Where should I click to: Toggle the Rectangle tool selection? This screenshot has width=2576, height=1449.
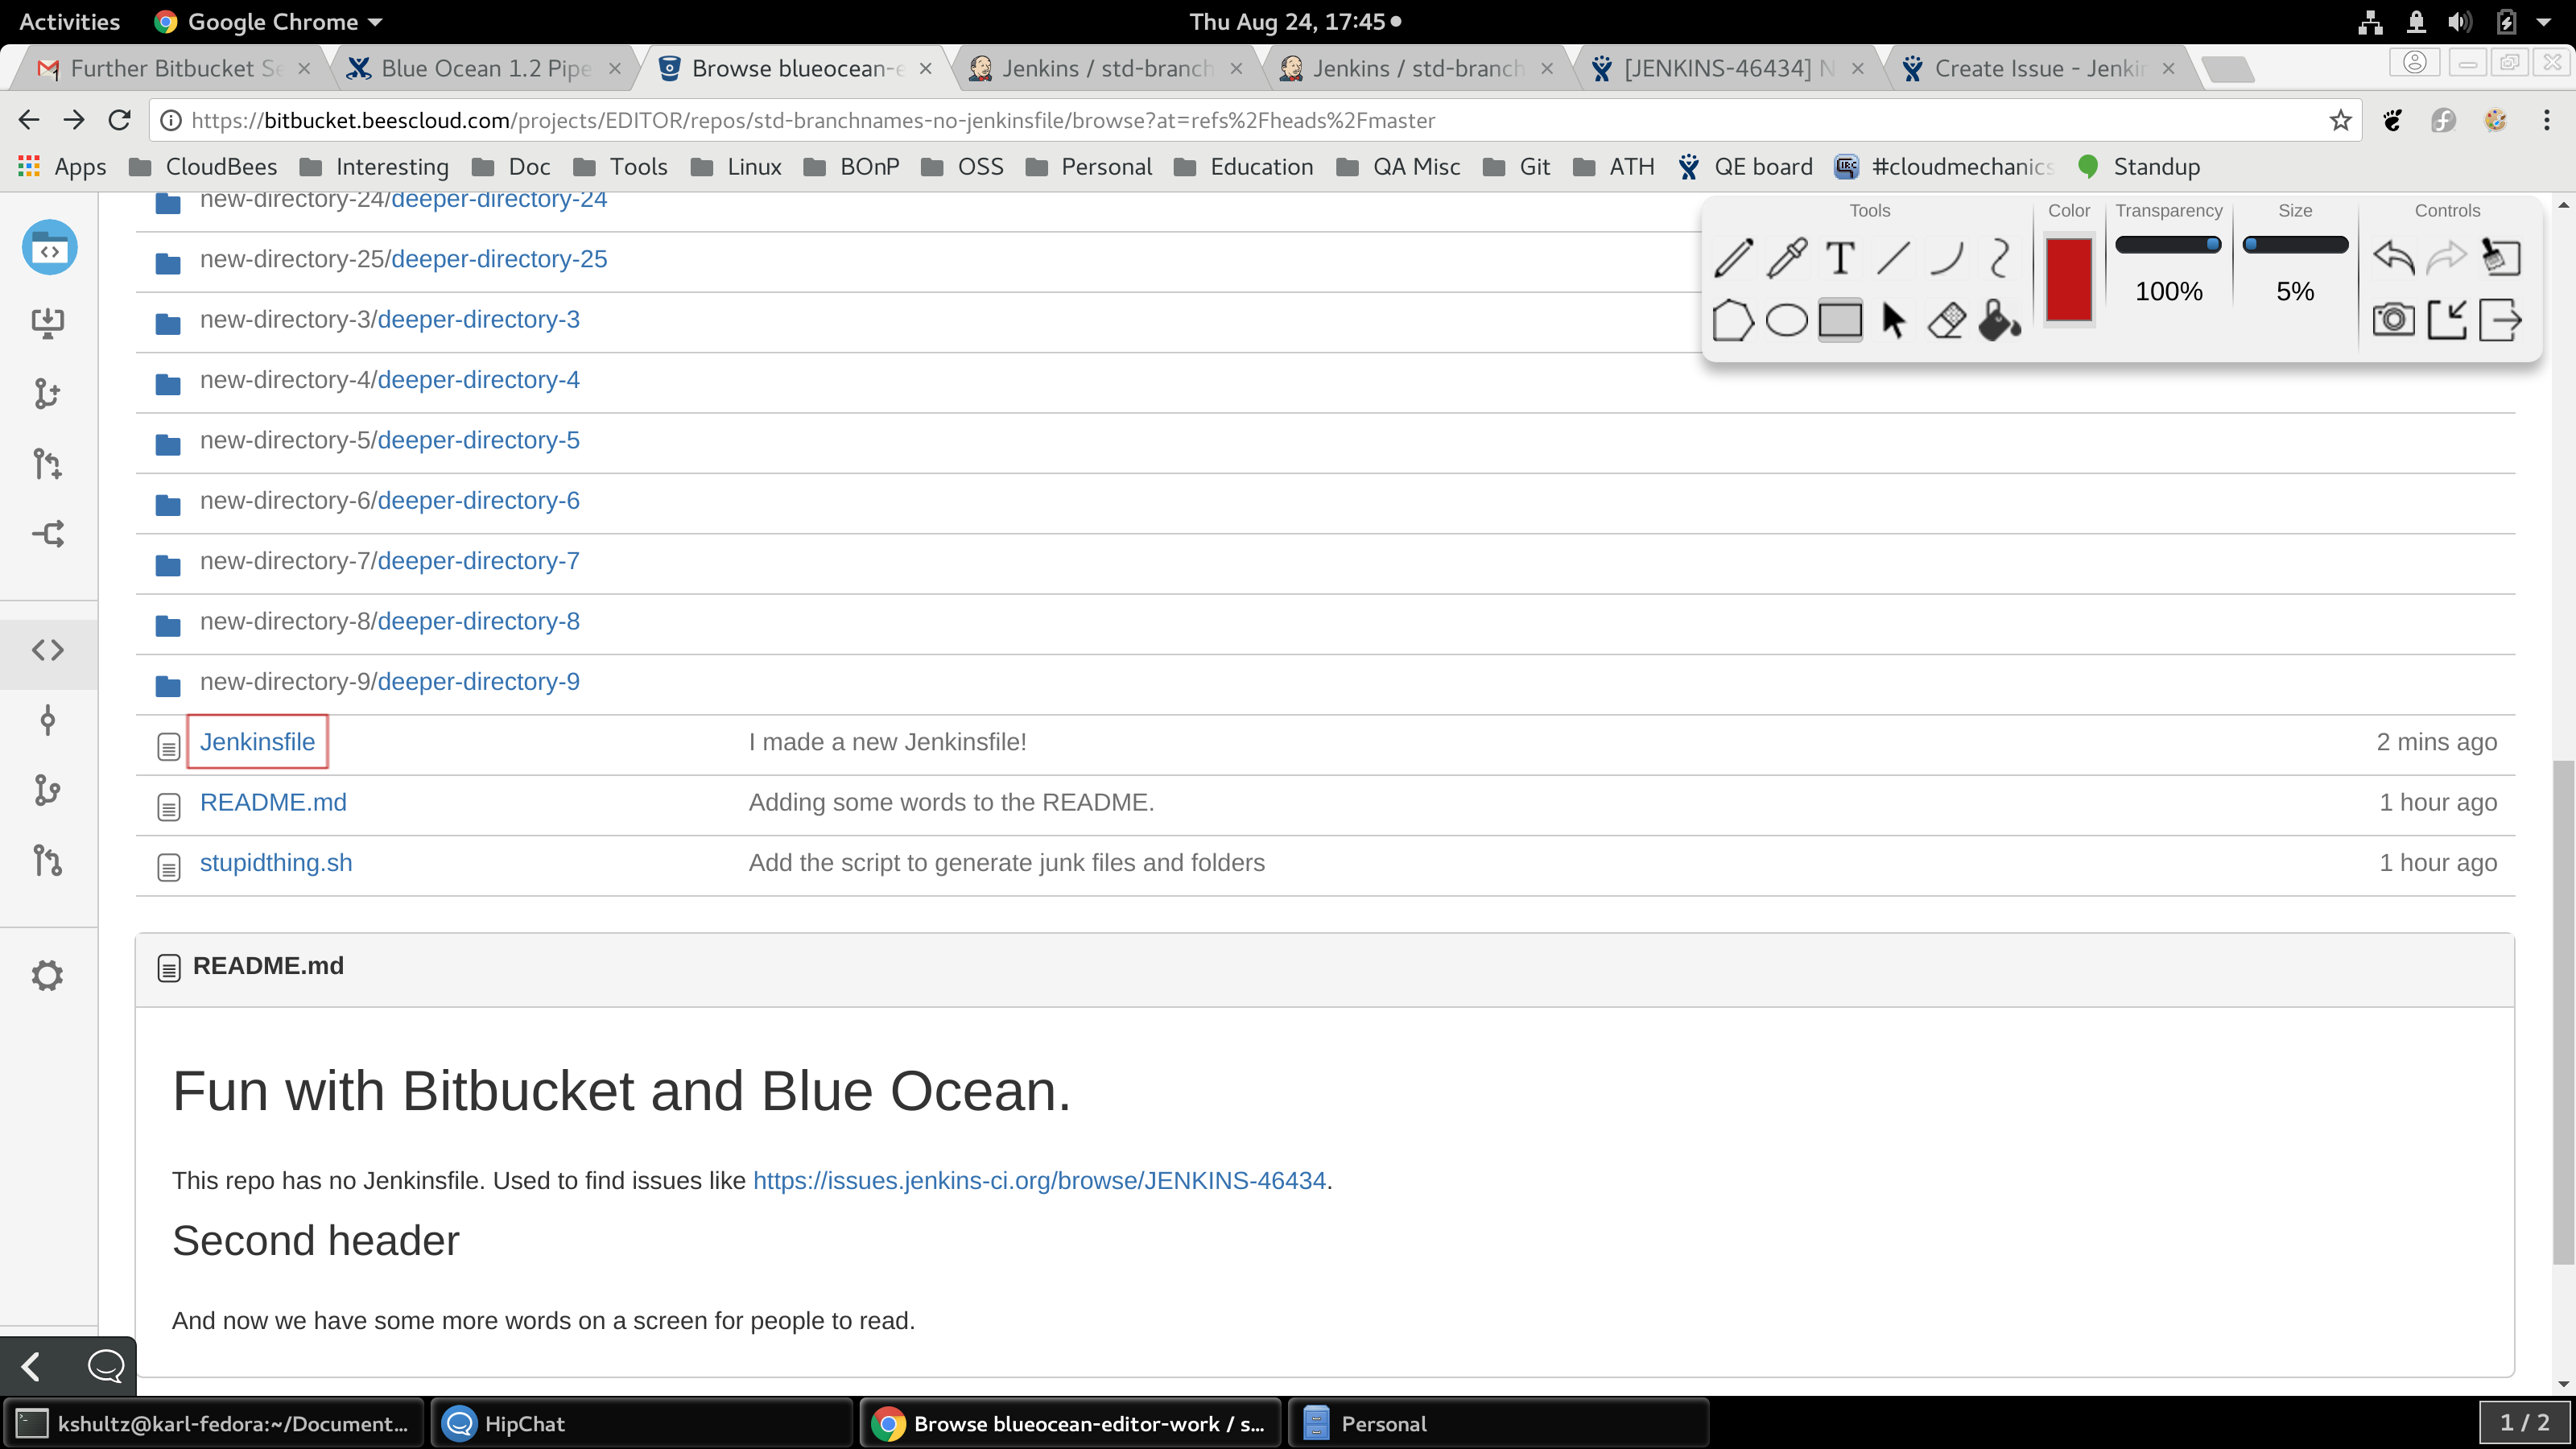point(1839,321)
